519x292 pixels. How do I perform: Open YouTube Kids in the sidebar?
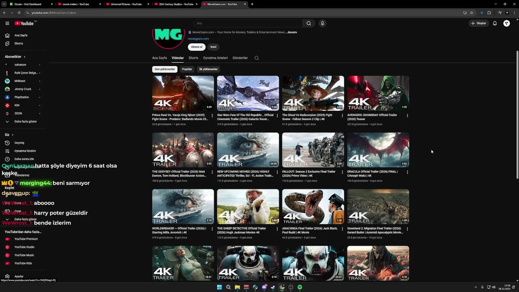23,263
